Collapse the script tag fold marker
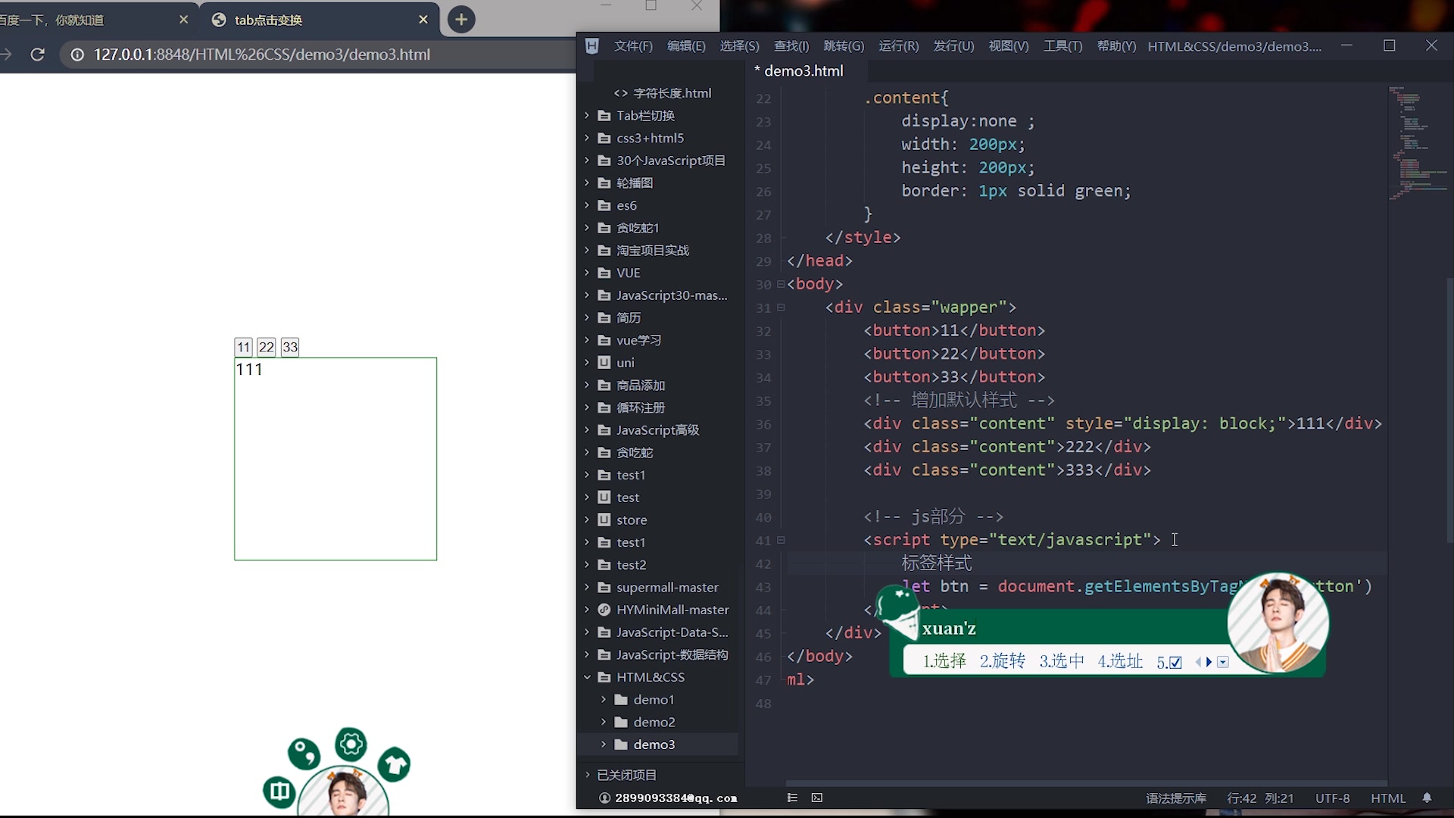This screenshot has height=818, width=1454. tap(781, 540)
